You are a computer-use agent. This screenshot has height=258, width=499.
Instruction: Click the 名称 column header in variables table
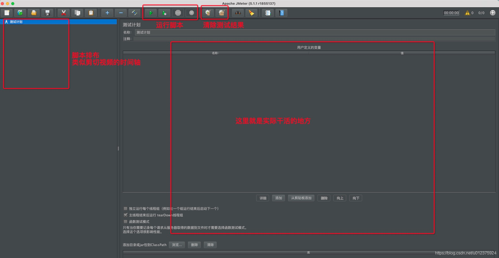[x=216, y=53]
